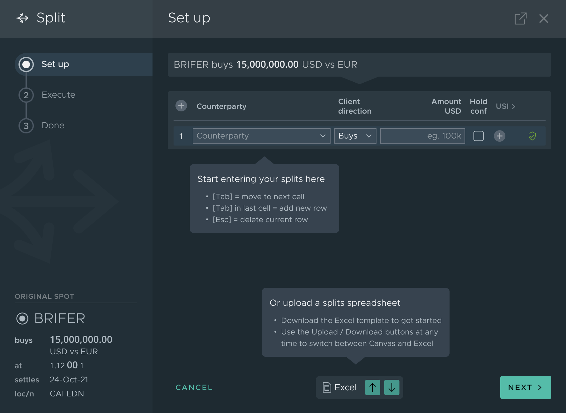Image resolution: width=566 pixels, height=413 pixels.
Task: Click the step 2 circle icon
Action: (x=26, y=95)
